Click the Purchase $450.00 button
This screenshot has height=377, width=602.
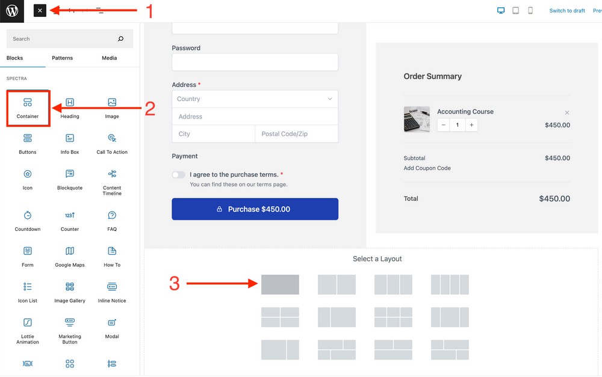pyautogui.click(x=255, y=209)
